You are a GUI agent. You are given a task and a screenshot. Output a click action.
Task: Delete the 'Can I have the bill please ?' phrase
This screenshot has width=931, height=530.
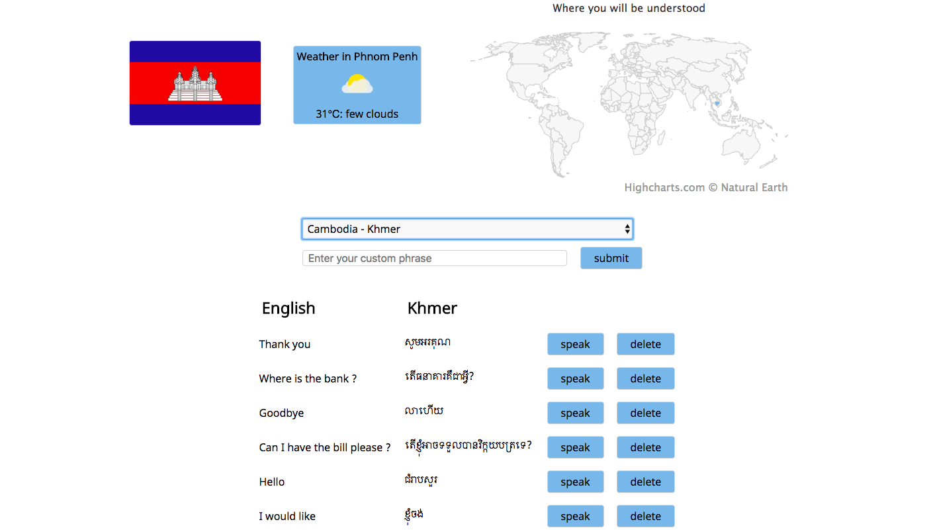tap(645, 447)
